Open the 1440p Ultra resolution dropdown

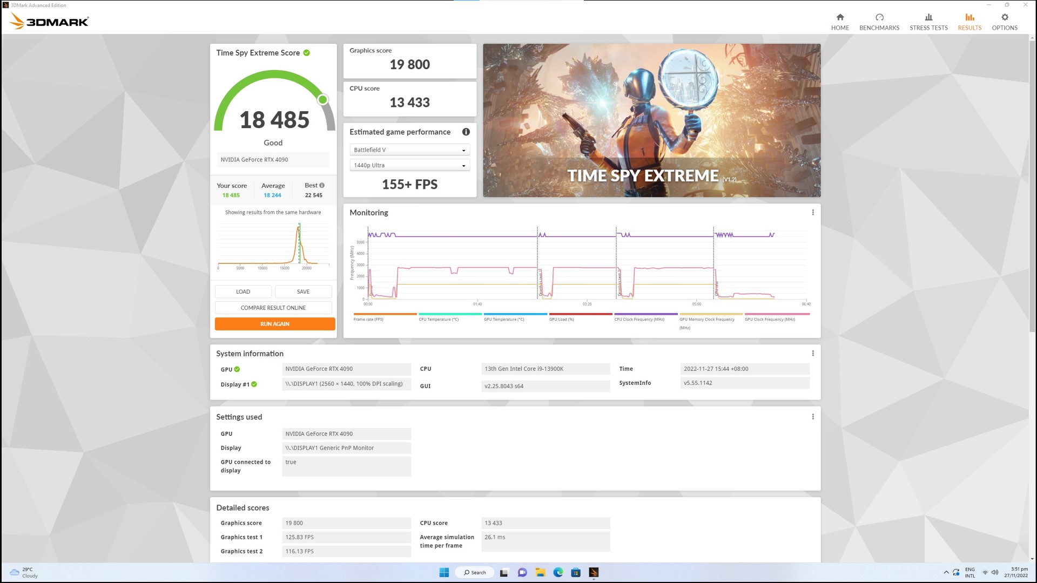tap(410, 165)
